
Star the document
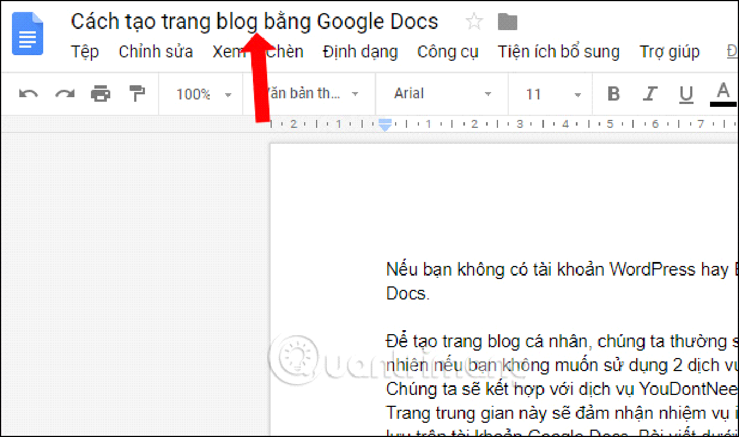[x=474, y=22]
